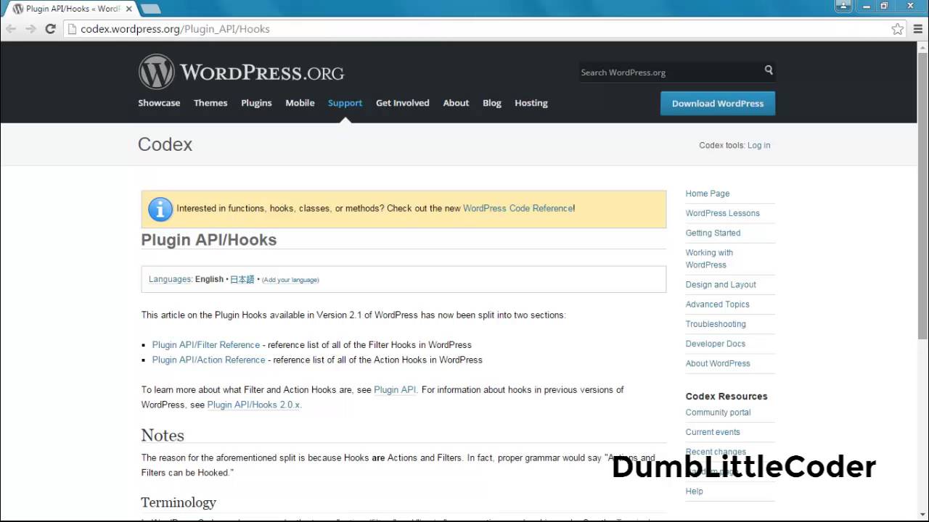Screen dimensions: 929x522
Task: Click the browser Back arrow
Action: point(11,29)
